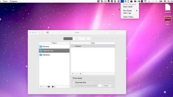Open the Справка menu
This screenshot has width=173, height=97.
(x=13, y=1)
